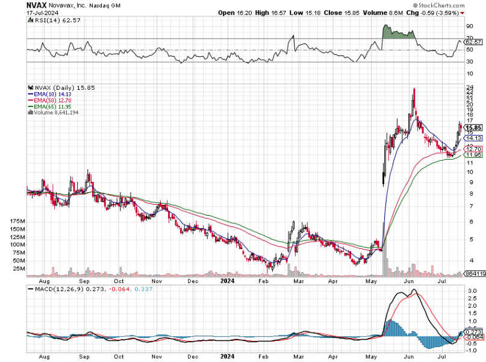Click the EMA(50) 12.70 legend entry
Image resolution: width=486 pixels, height=362 pixels.
point(52,101)
